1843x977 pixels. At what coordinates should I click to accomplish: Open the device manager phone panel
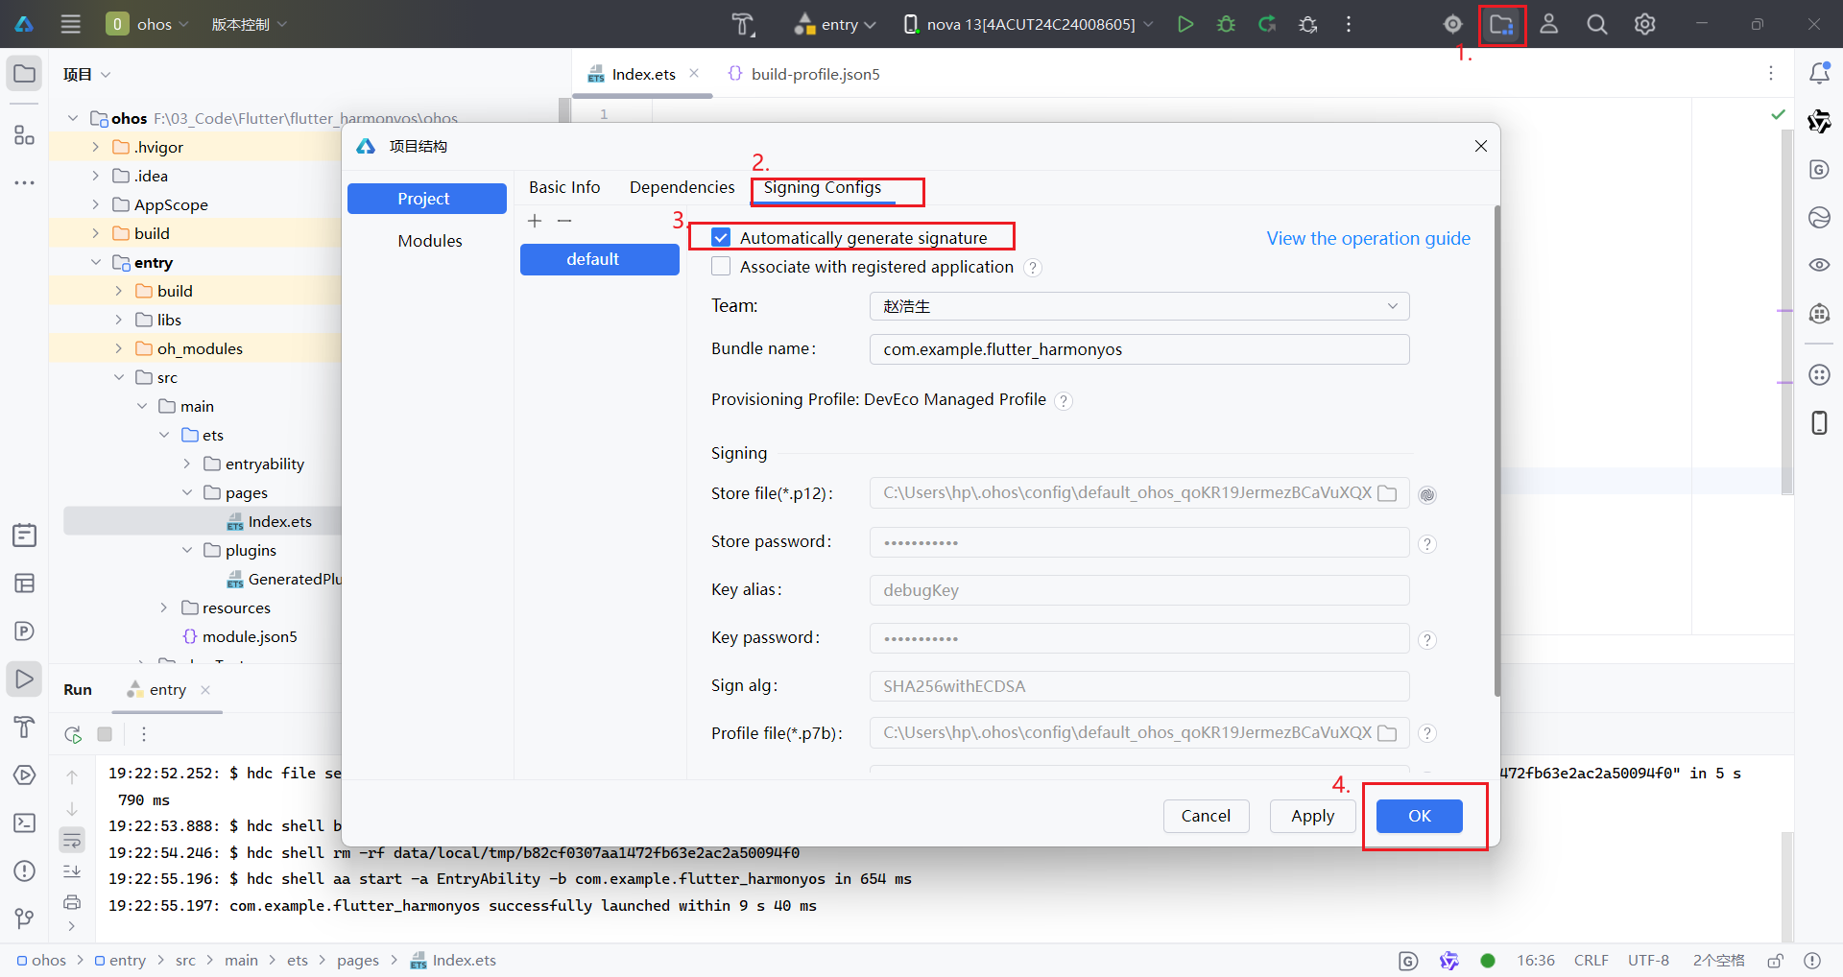[x=1819, y=422]
